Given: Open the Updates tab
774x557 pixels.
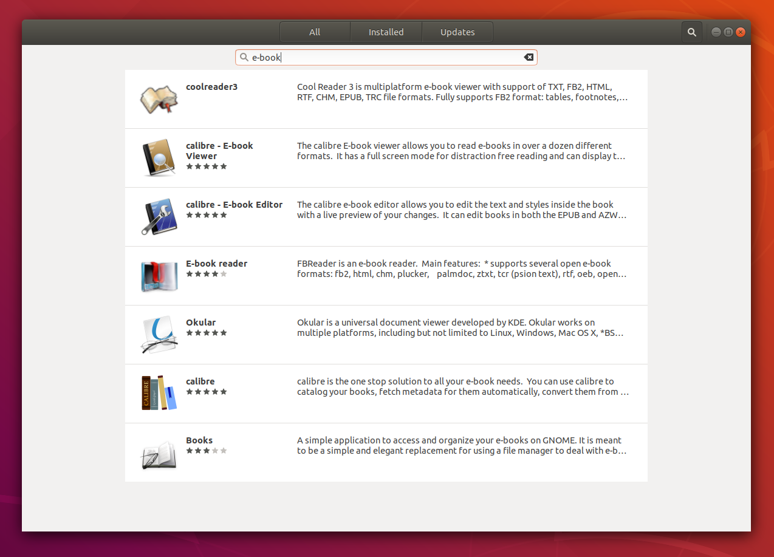Looking at the screenshot, I should click(457, 32).
